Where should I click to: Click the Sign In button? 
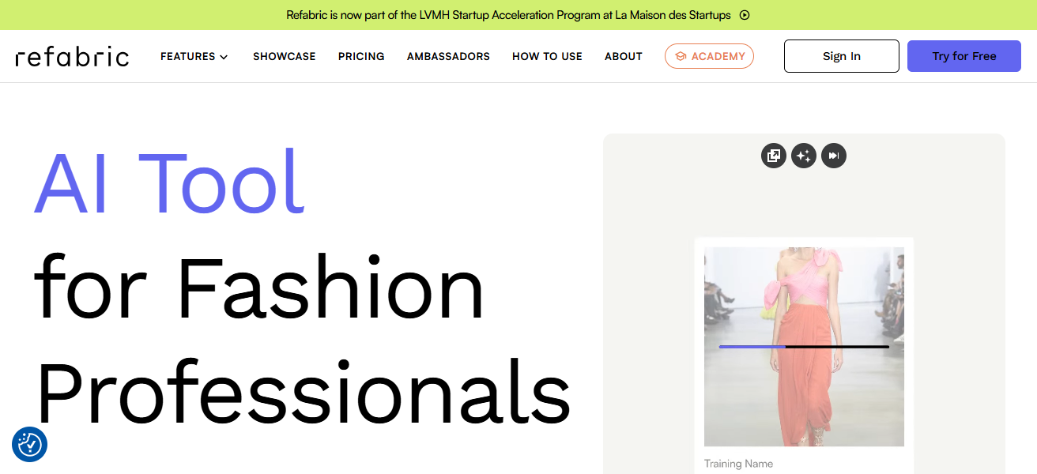(x=841, y=56)
